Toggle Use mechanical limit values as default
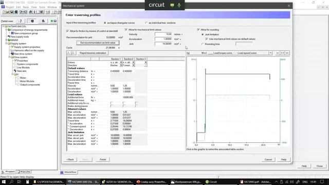 click(x=207, y=39)
